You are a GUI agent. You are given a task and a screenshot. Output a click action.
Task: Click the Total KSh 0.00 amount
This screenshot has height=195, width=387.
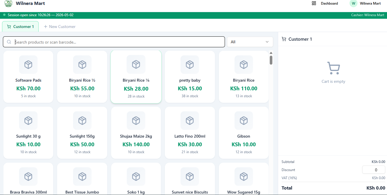point(376,188)
